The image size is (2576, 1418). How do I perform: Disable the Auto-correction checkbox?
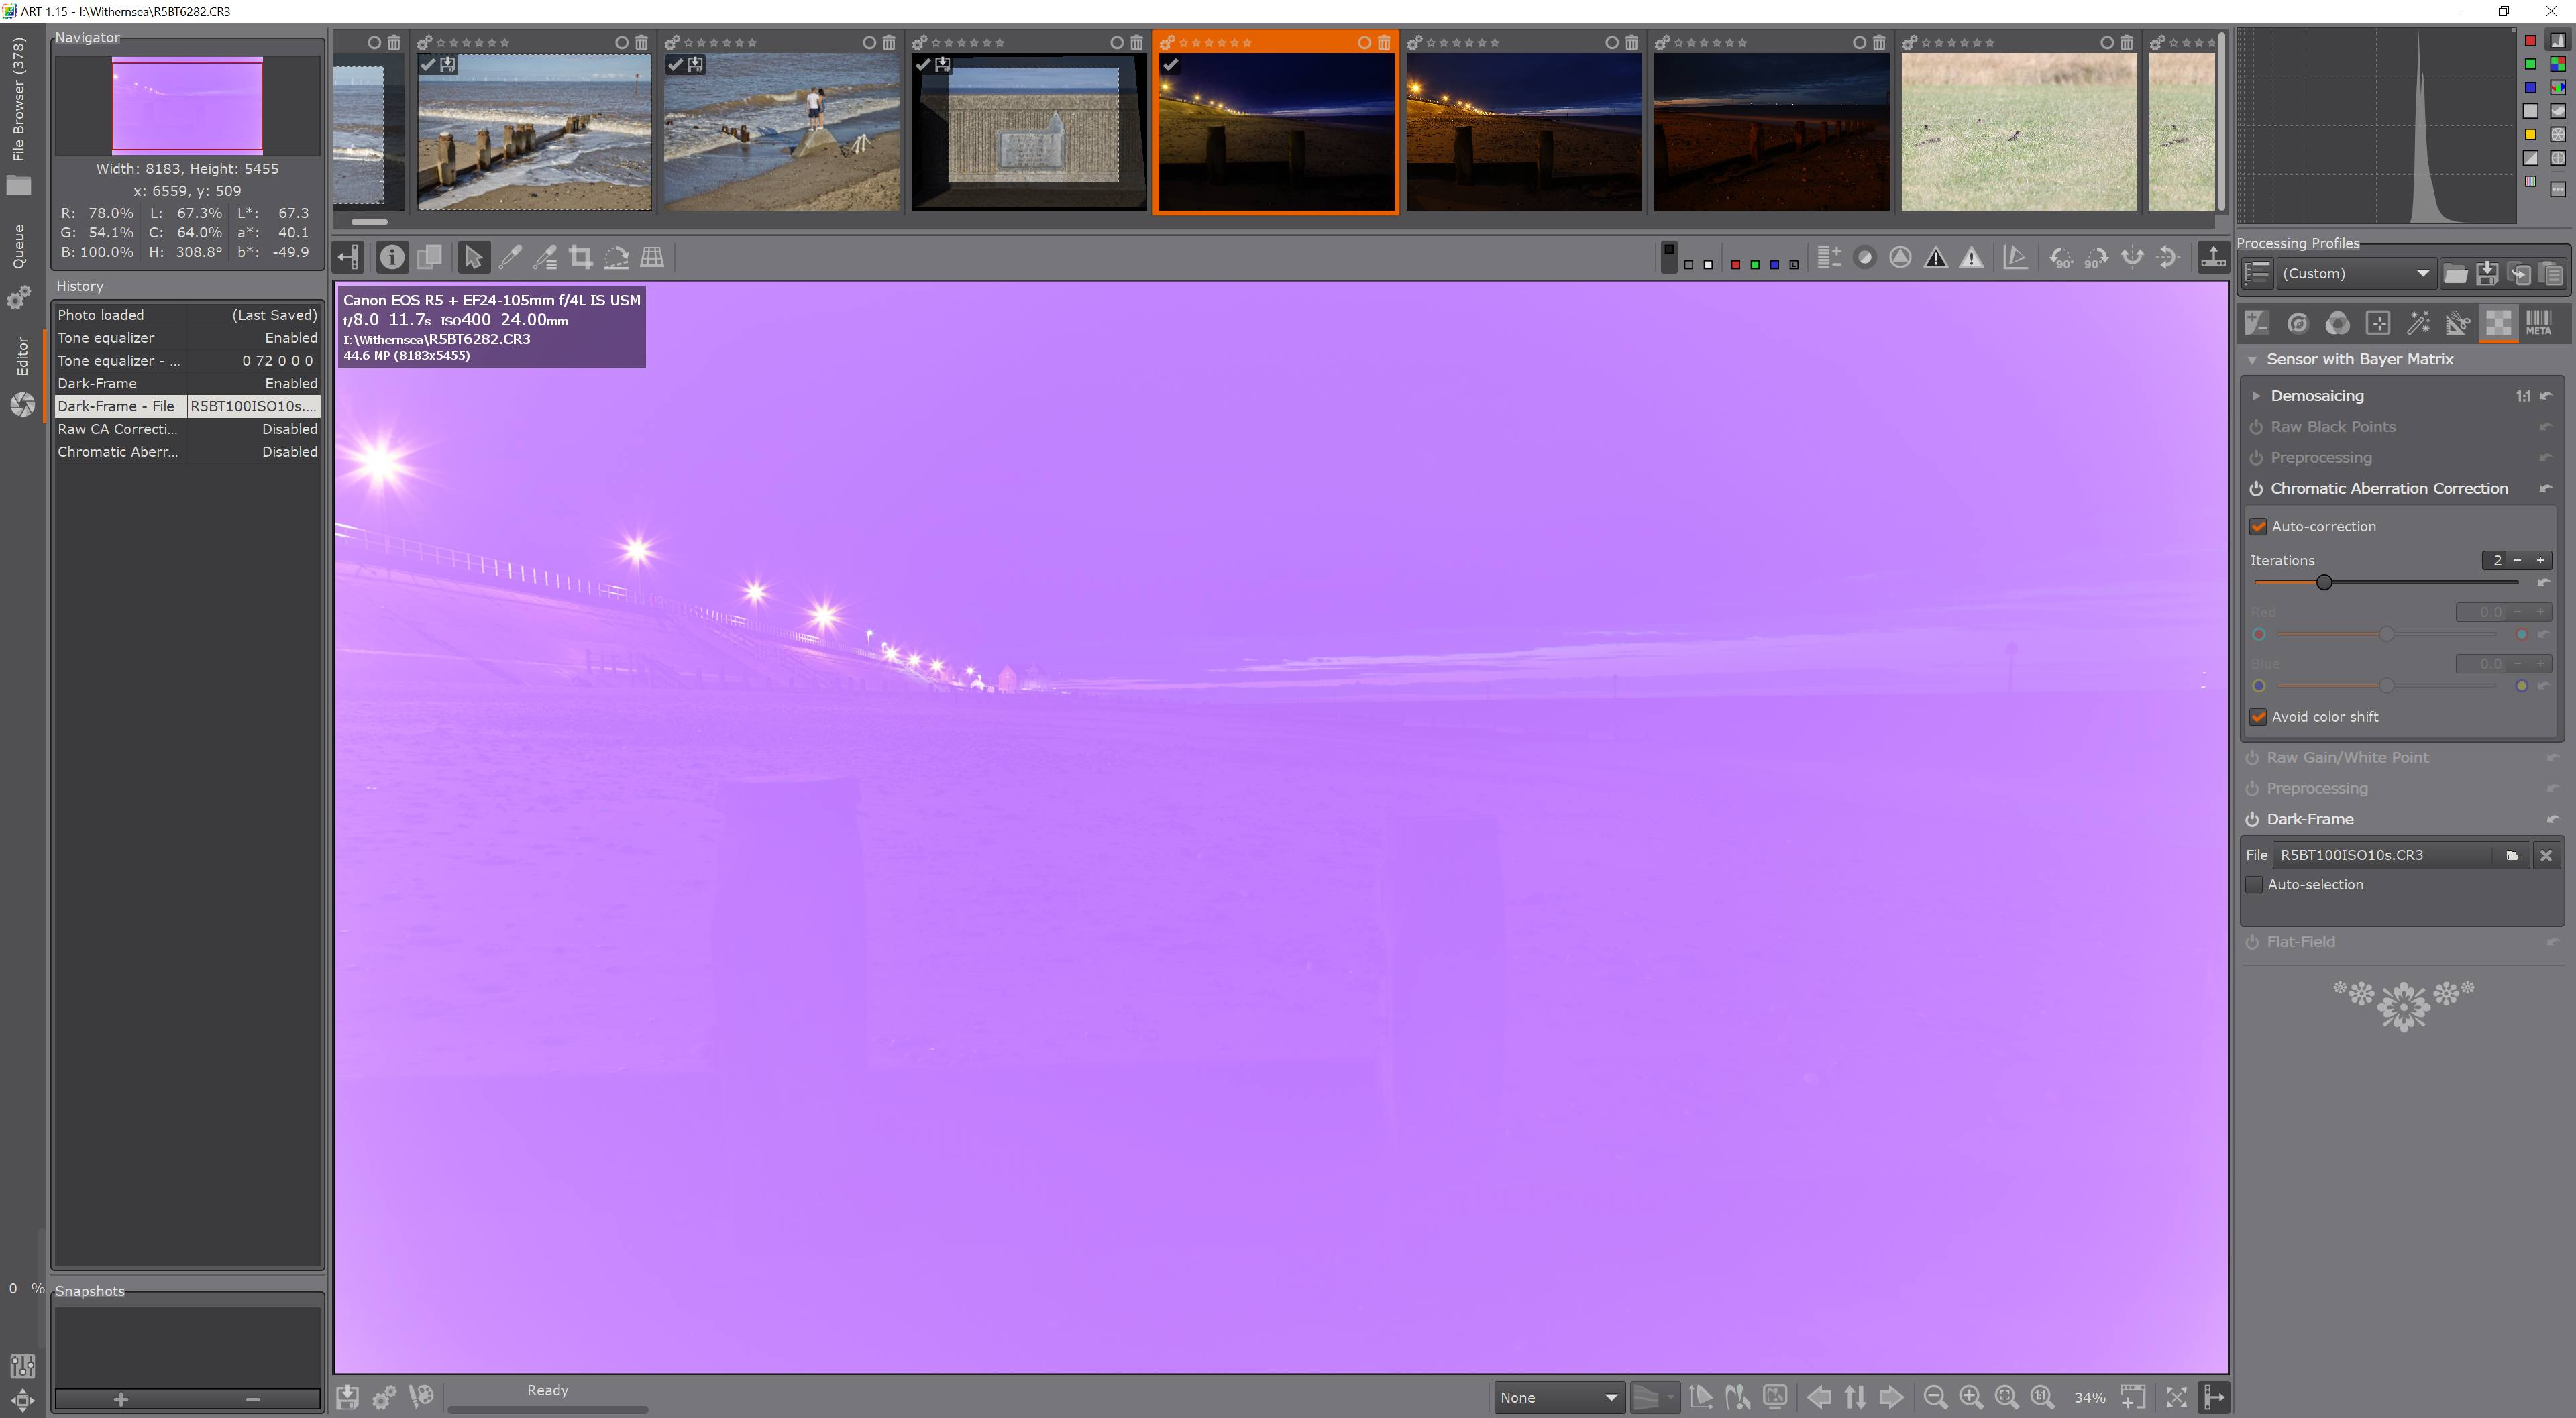[x=2258, y=527]
